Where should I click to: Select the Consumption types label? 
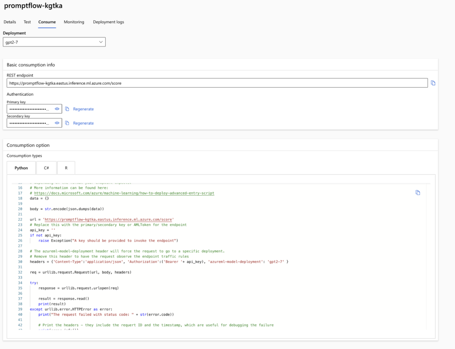point(24,156)
